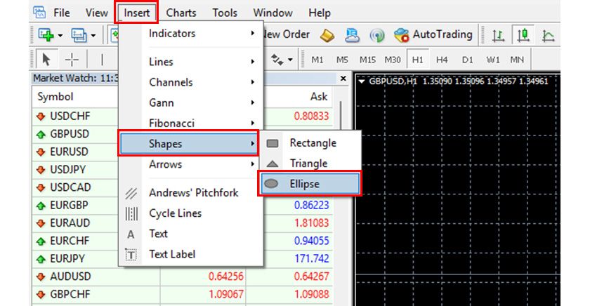590x306 pixels.
Task: Select the arrow cursor tool
Action: click(x=47, y=60)
